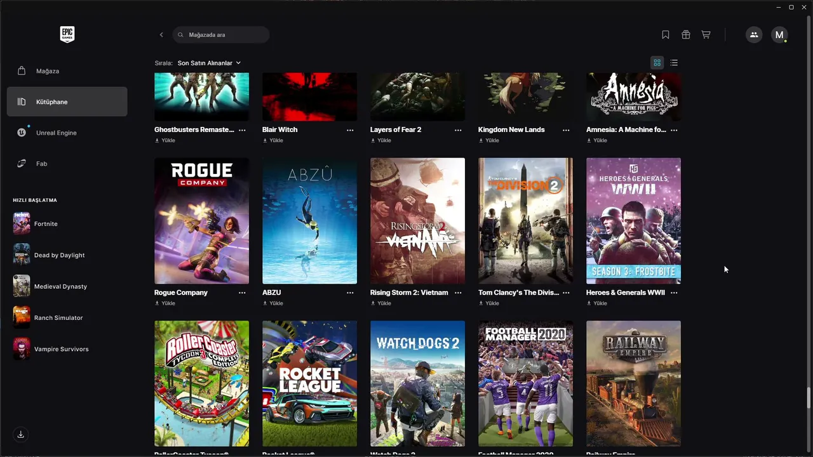Open the Mağaza store tab

[x=67, y=71]
